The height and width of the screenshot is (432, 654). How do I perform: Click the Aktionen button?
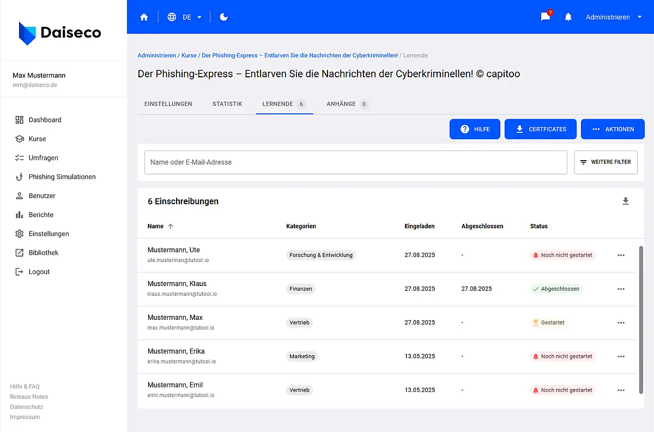pos(613,129)
